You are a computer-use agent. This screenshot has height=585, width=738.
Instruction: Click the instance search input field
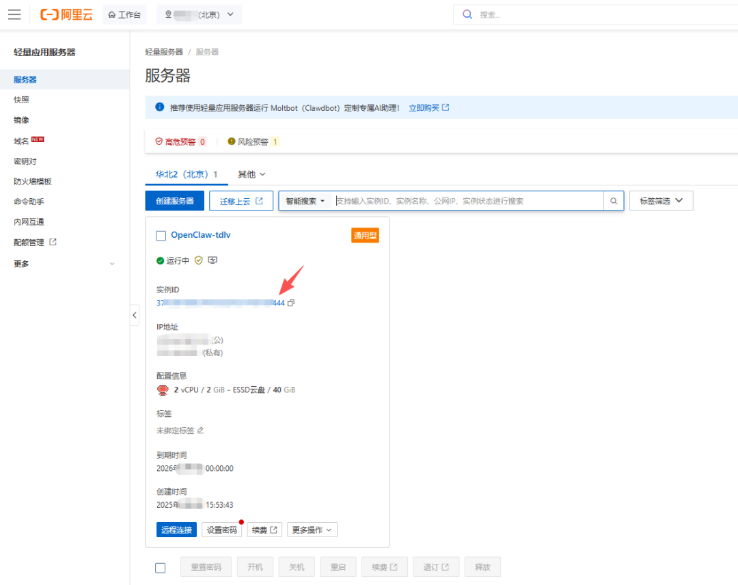tap(468, 201)
